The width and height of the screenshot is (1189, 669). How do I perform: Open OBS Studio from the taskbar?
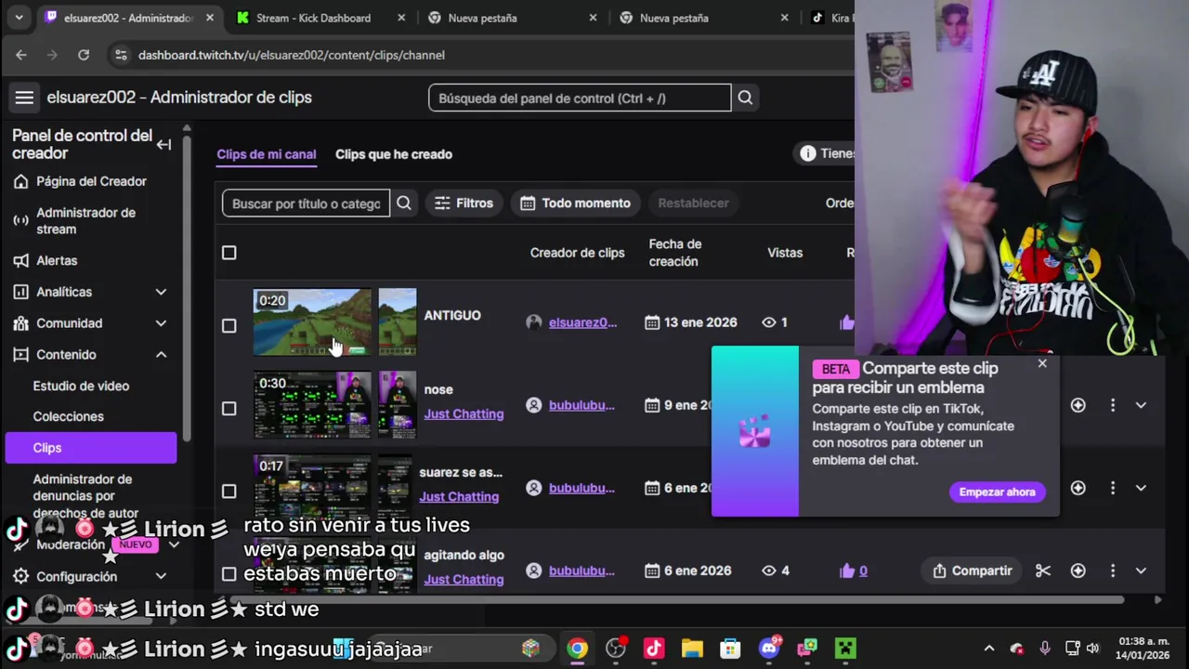tap(615, 649)
